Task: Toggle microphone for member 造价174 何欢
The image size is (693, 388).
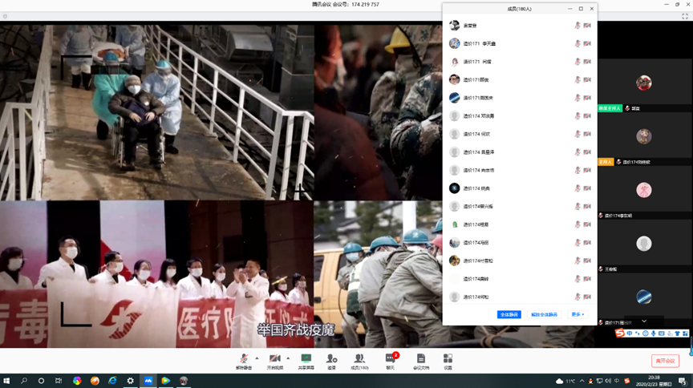Action: [577, 134]
